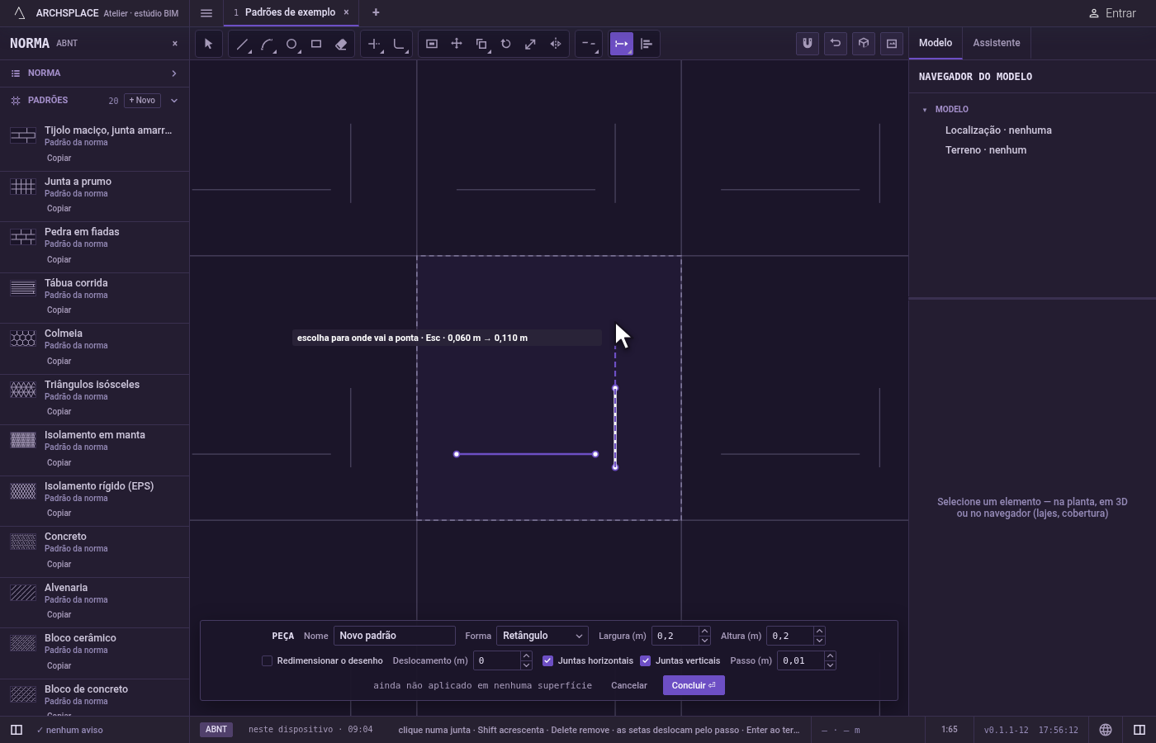Screen dimensions: 1156x743
Task: Open the 3D cube view icon
Action: (x=864, y=44)
